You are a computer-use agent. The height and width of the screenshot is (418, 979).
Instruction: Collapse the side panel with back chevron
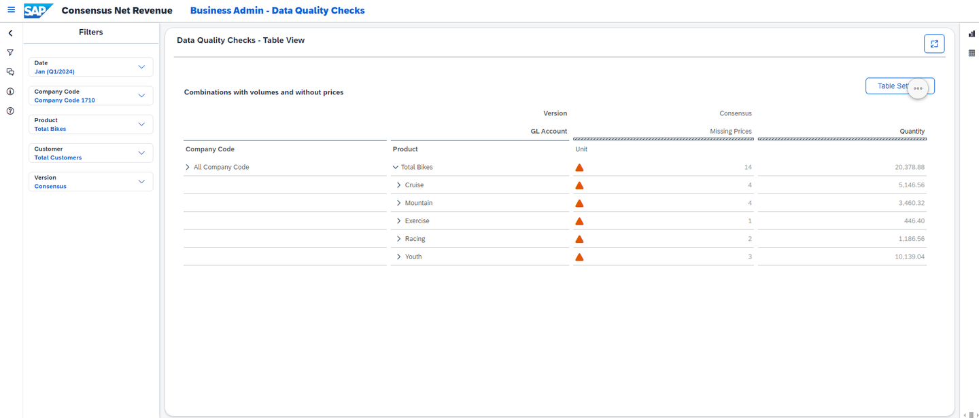(x=10, y=33)
